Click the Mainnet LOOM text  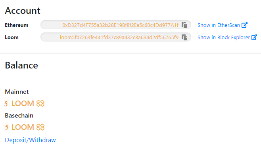[x=23, y=103]
